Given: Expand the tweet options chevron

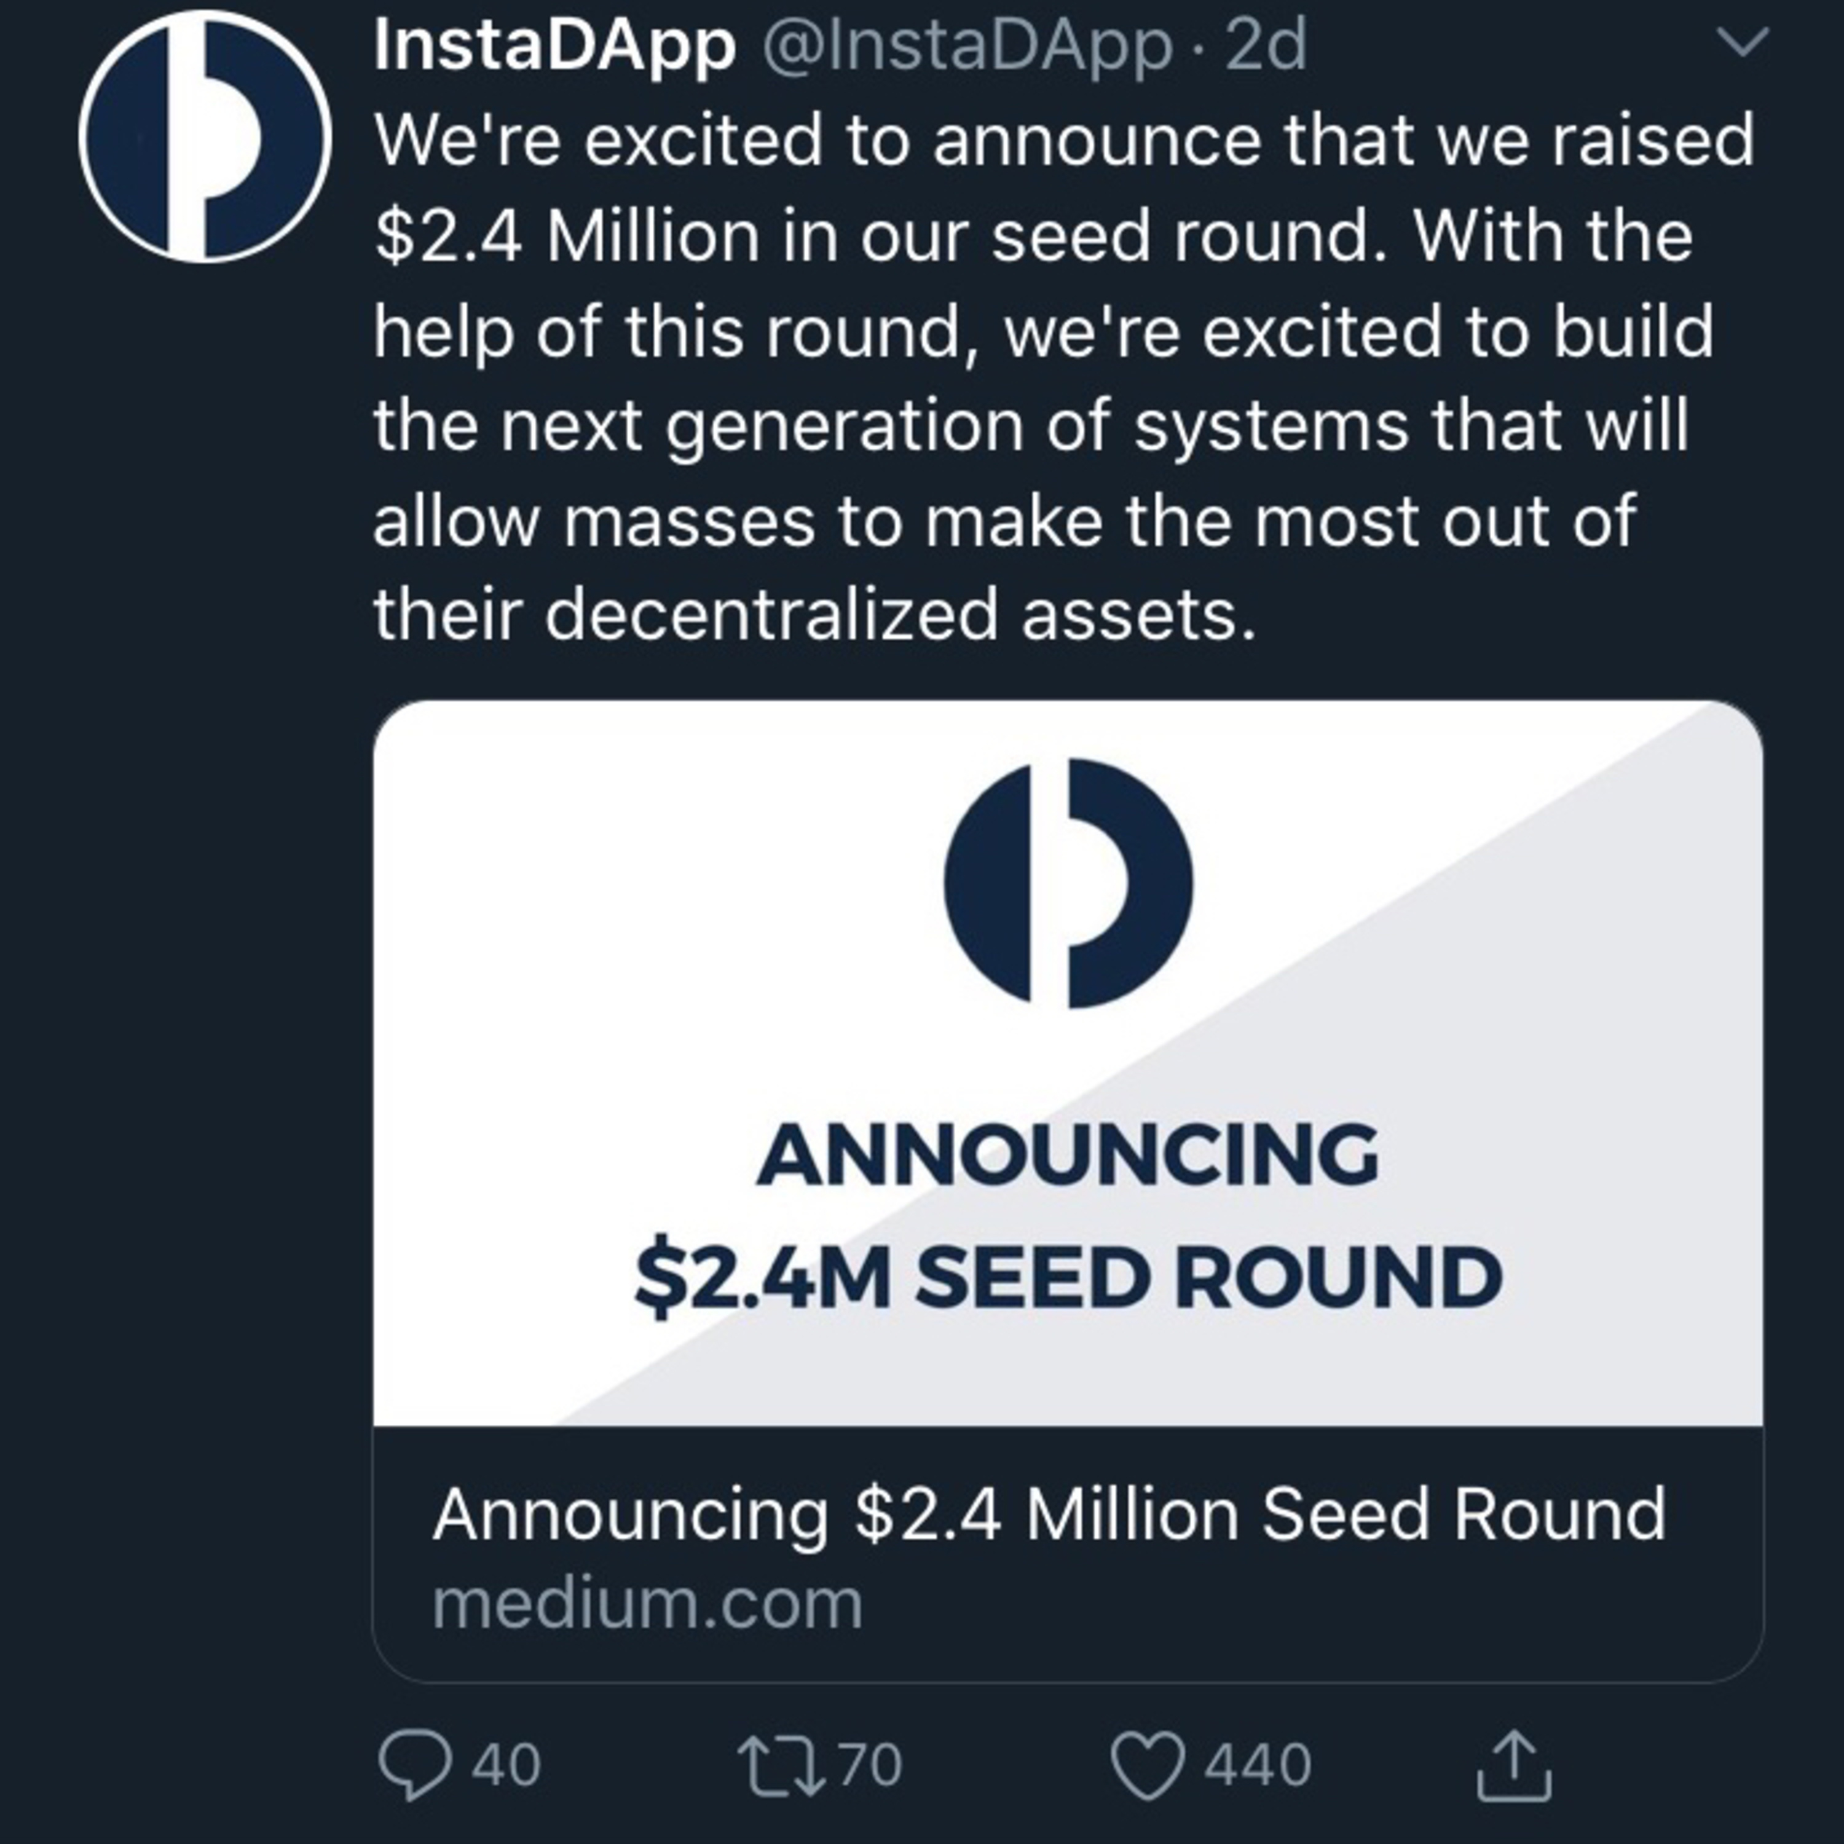Looking at the screenshot, I should point(1743,42).
